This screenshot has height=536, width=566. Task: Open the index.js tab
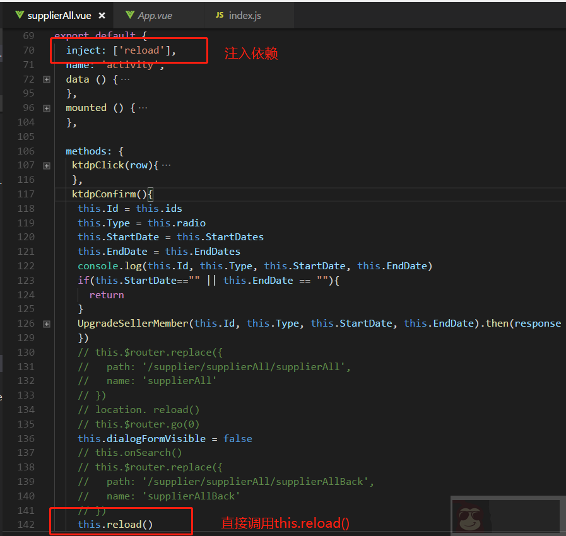point(245,15)
